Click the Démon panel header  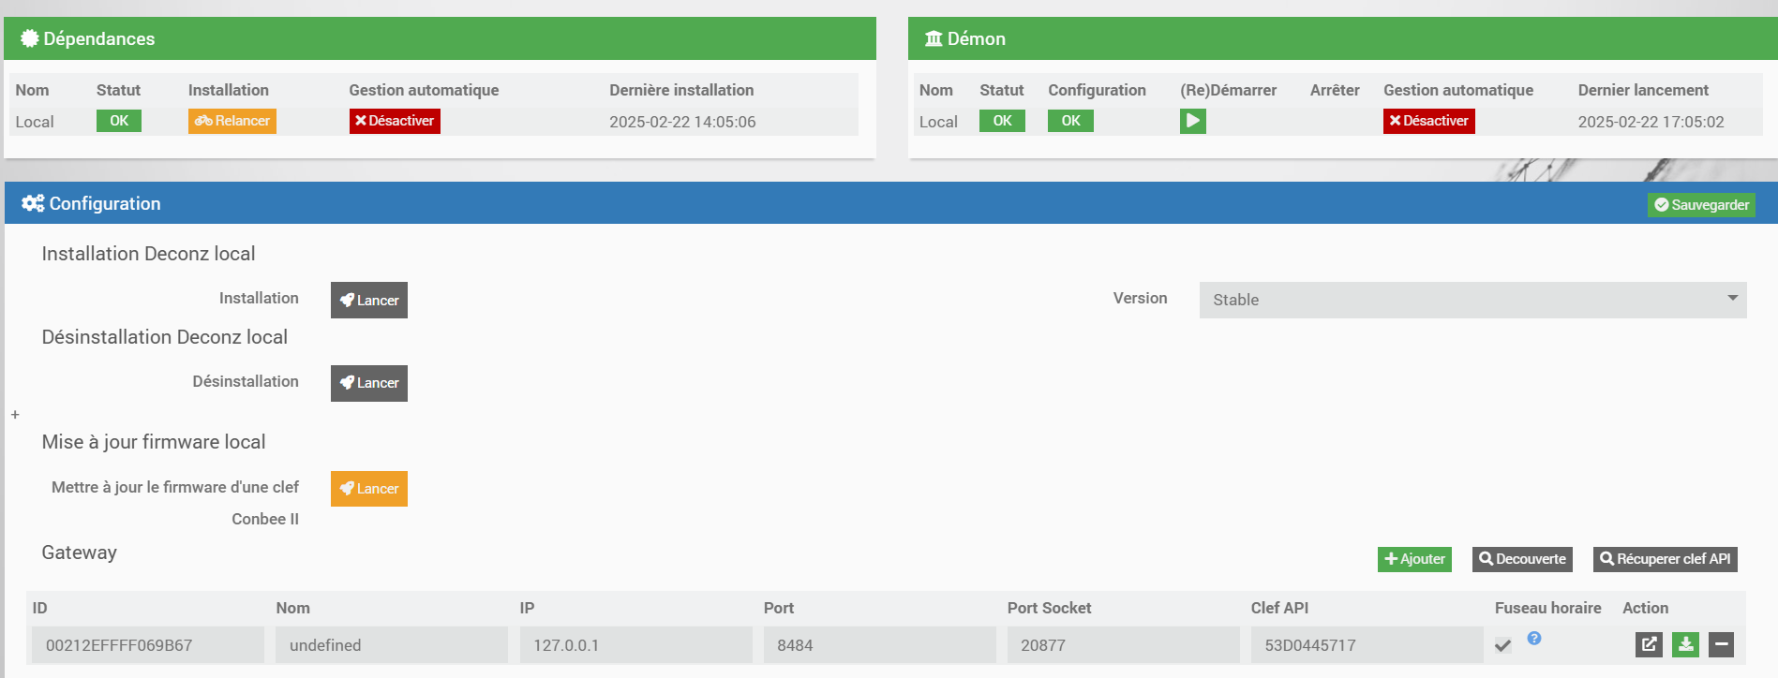click(1342, 38)
